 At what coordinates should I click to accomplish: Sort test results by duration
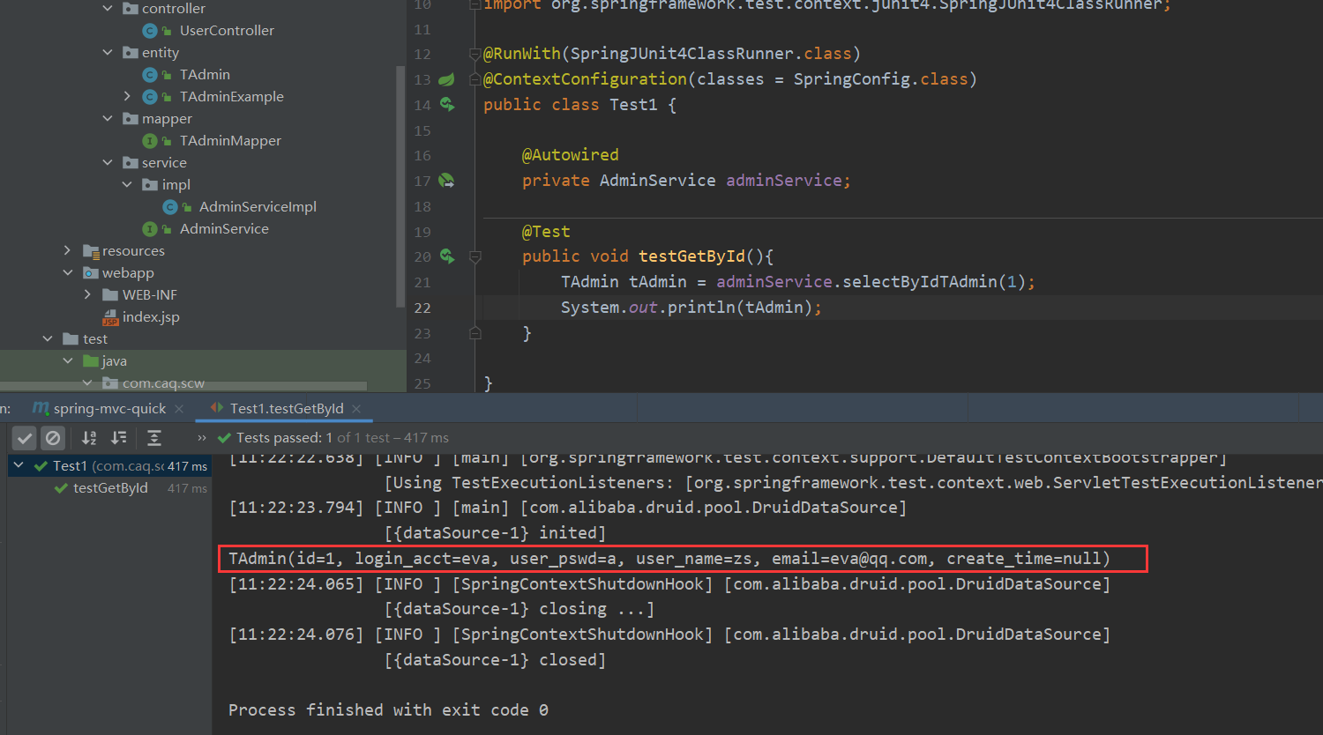point(119,438)
